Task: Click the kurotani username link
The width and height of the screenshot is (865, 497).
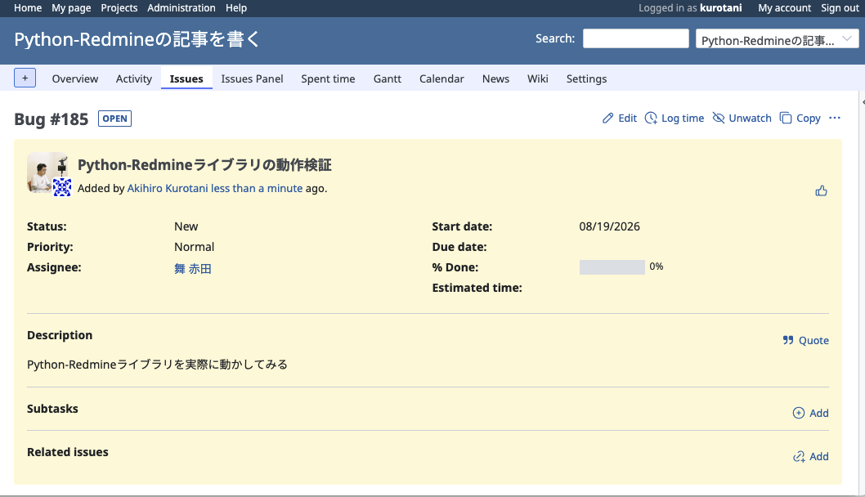Action: tap(720, 7)
